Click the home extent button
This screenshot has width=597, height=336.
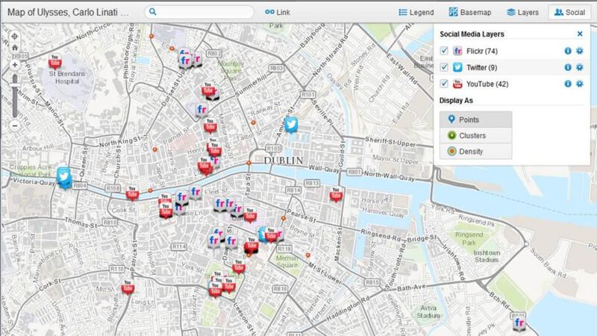point(15,49)
